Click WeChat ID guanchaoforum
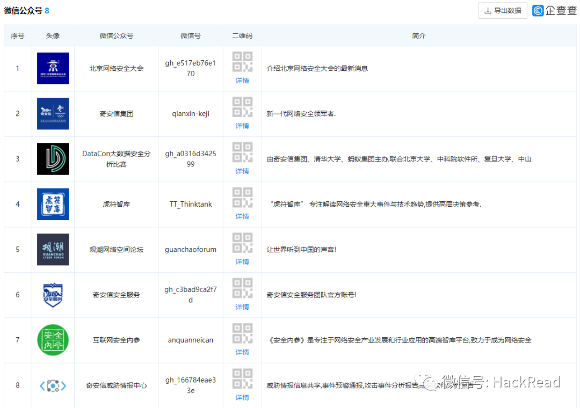This screenshot has width=580, height=408. pos(191,250)
